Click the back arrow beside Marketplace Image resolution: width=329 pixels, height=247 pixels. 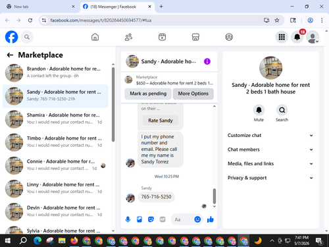10,55
